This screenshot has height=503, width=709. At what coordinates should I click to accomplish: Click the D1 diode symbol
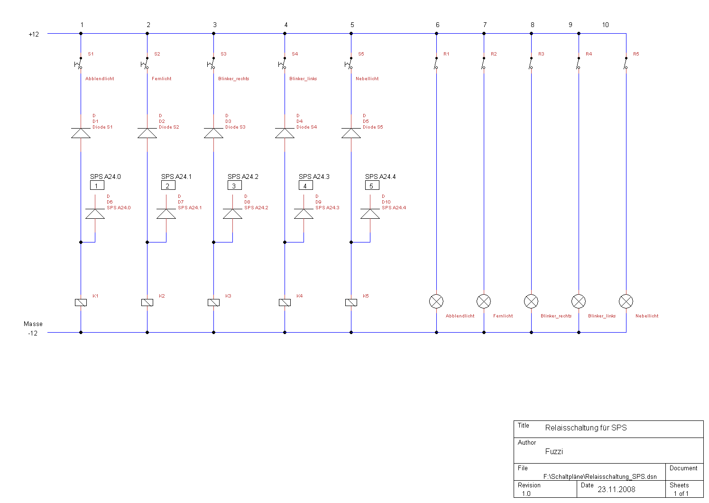81,133
